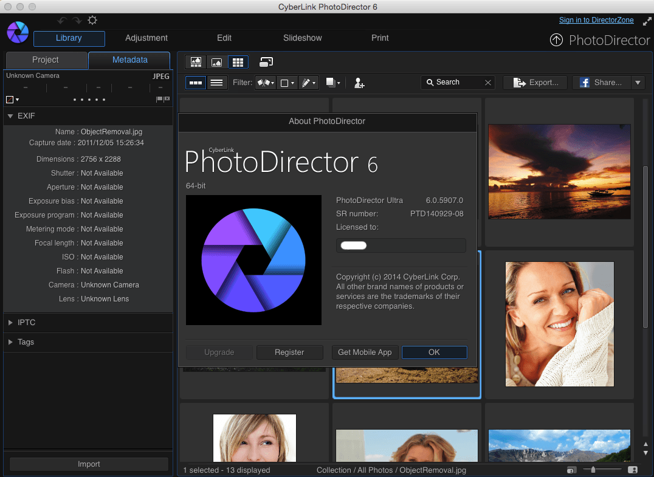Switch to the Metadata tab
The height and width of the screenshot is (477, 654).
tap(129, 60)
